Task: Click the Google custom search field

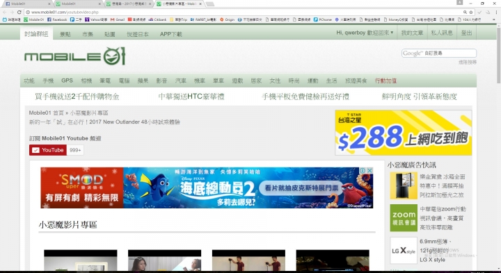Action: point(439,53)
